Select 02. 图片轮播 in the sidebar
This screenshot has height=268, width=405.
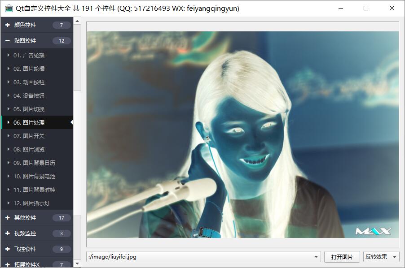(x=29, y=69)
